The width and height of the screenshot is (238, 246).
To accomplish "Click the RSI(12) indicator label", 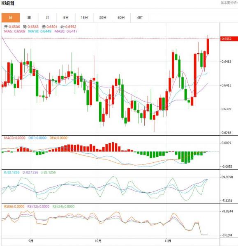I will tap(38, 207).
